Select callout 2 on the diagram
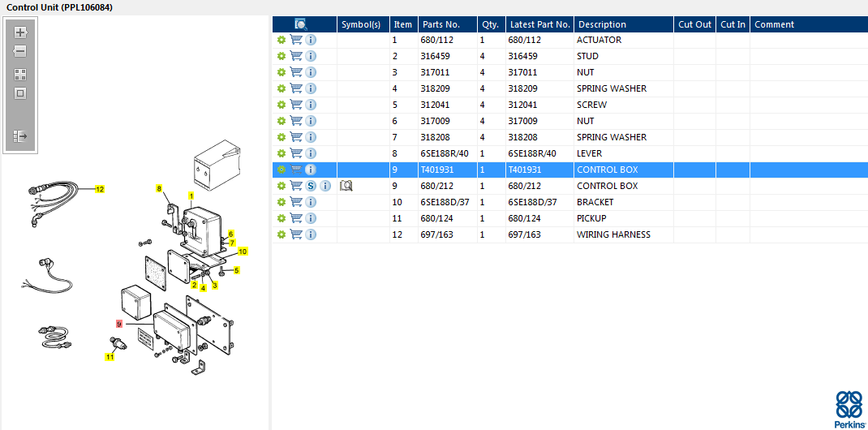868x430 pixels. point(195,285)
